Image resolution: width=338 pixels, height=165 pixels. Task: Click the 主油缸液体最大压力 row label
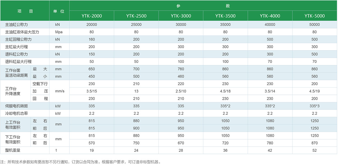(22, 32)
